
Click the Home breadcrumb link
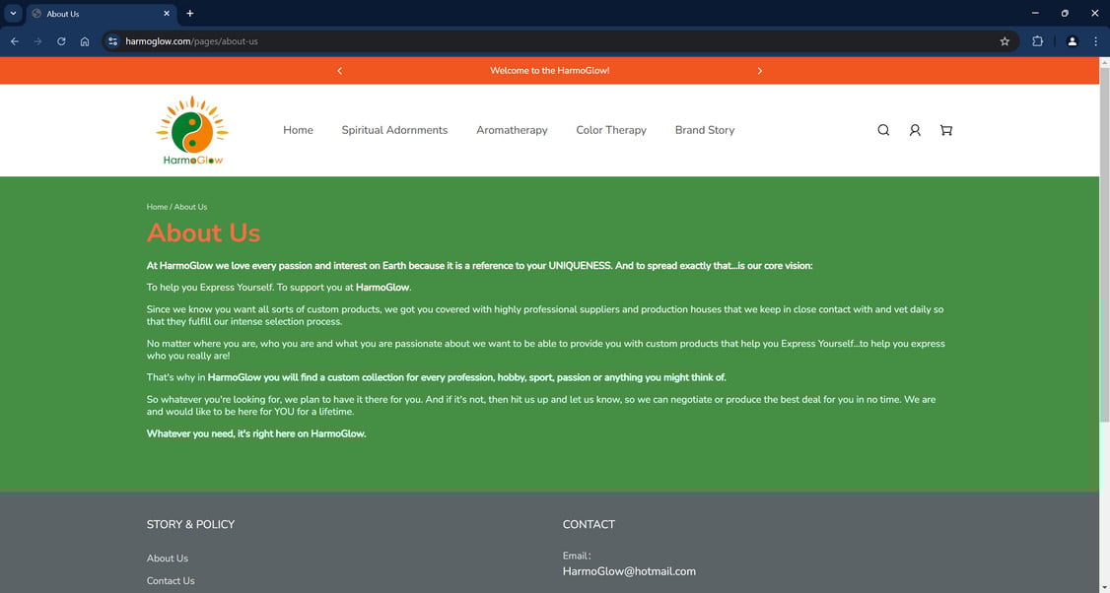point(157,207)
